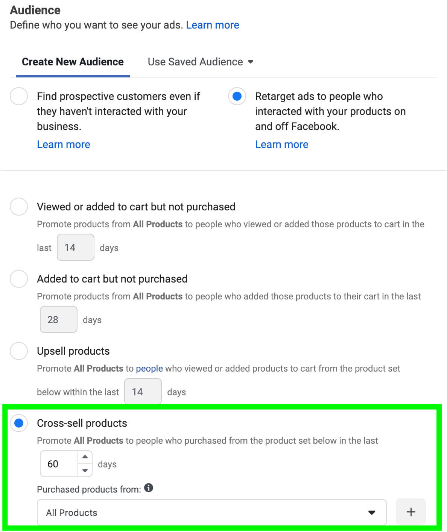Select the Cross-sell products option

[19, 423]
